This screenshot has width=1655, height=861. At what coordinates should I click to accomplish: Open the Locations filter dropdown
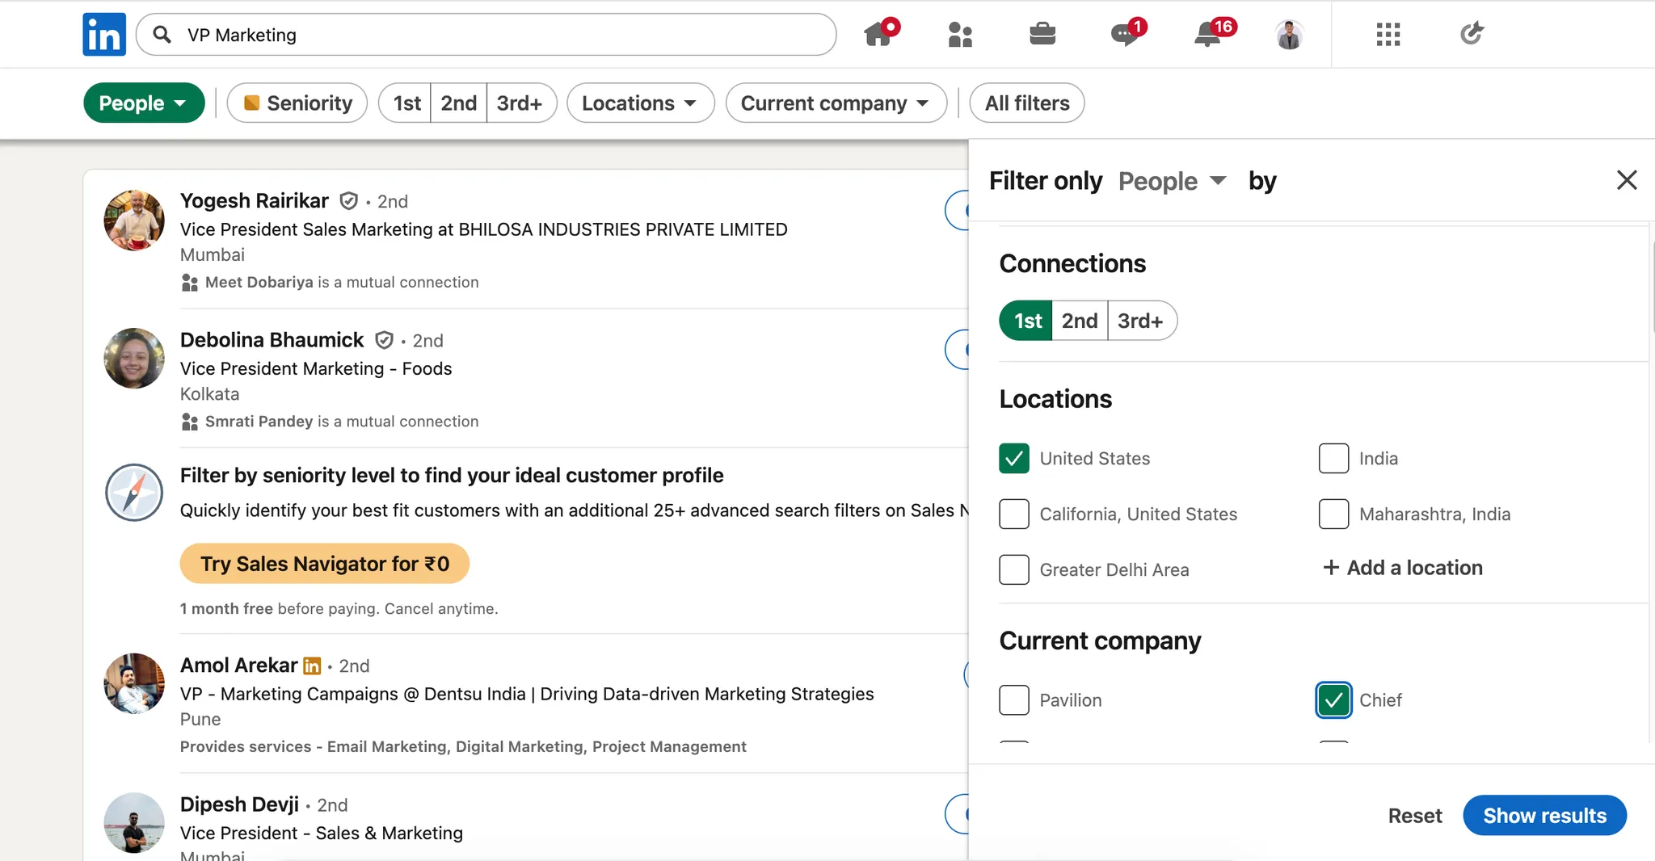(x=639, y=103)
